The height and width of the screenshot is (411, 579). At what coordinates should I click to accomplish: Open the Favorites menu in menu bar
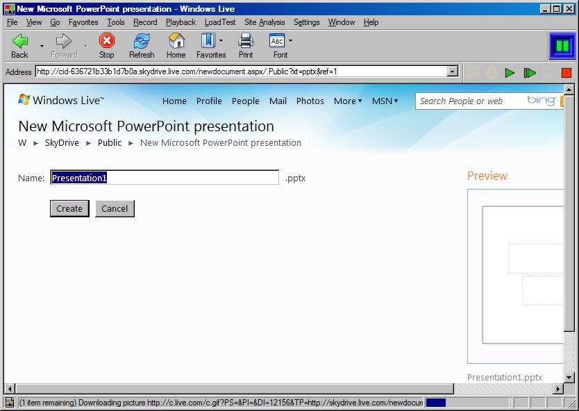point(83,22)
